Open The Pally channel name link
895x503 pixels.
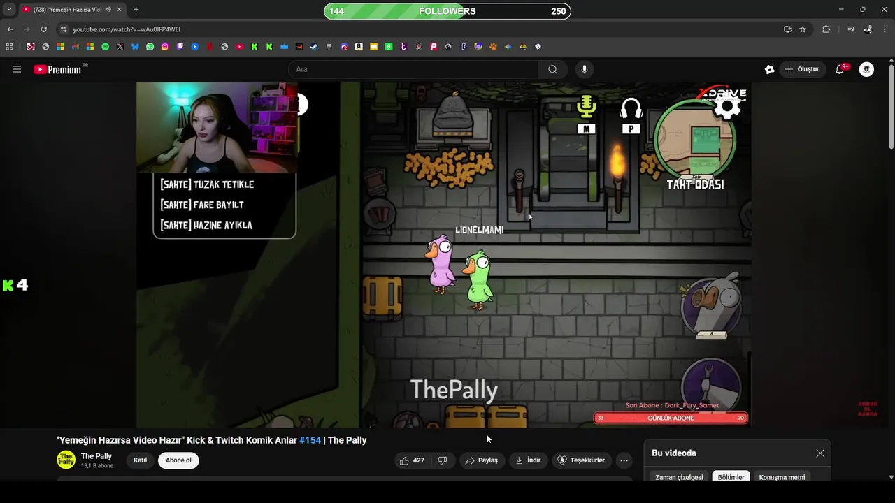tap(96, 456)
